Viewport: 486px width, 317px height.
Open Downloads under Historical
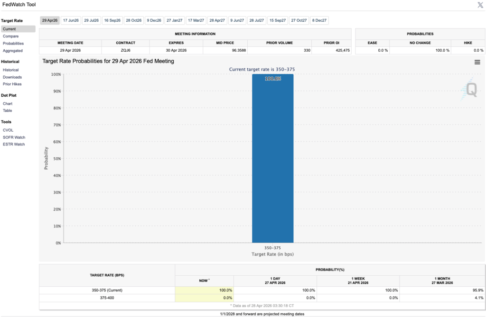click(x=12, y=77)
